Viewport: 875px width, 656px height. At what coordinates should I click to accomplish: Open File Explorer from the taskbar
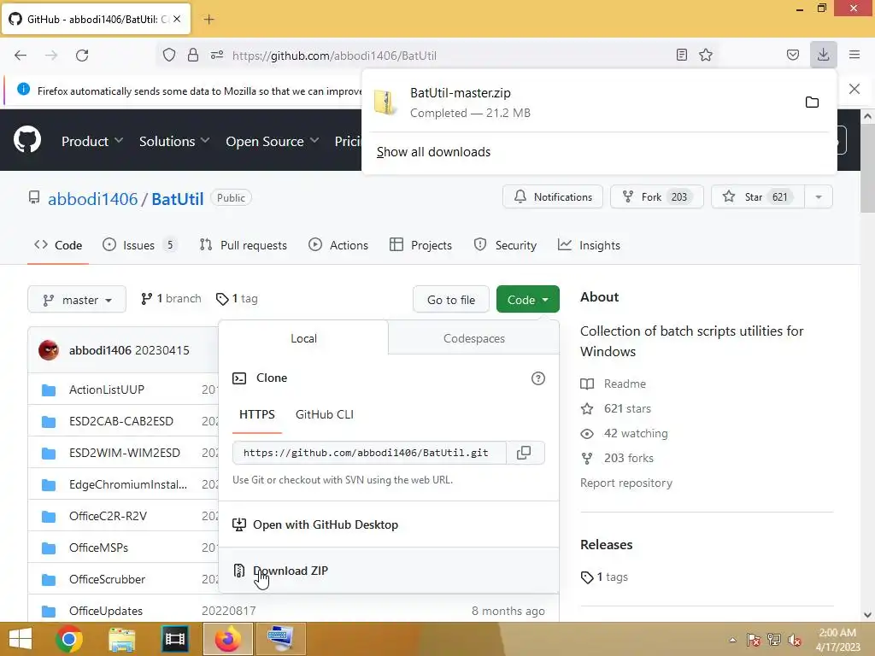[121, 639]
